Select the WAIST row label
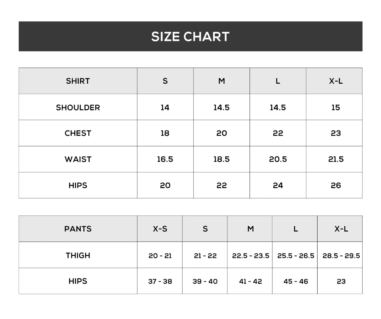 tap(78, 159)
